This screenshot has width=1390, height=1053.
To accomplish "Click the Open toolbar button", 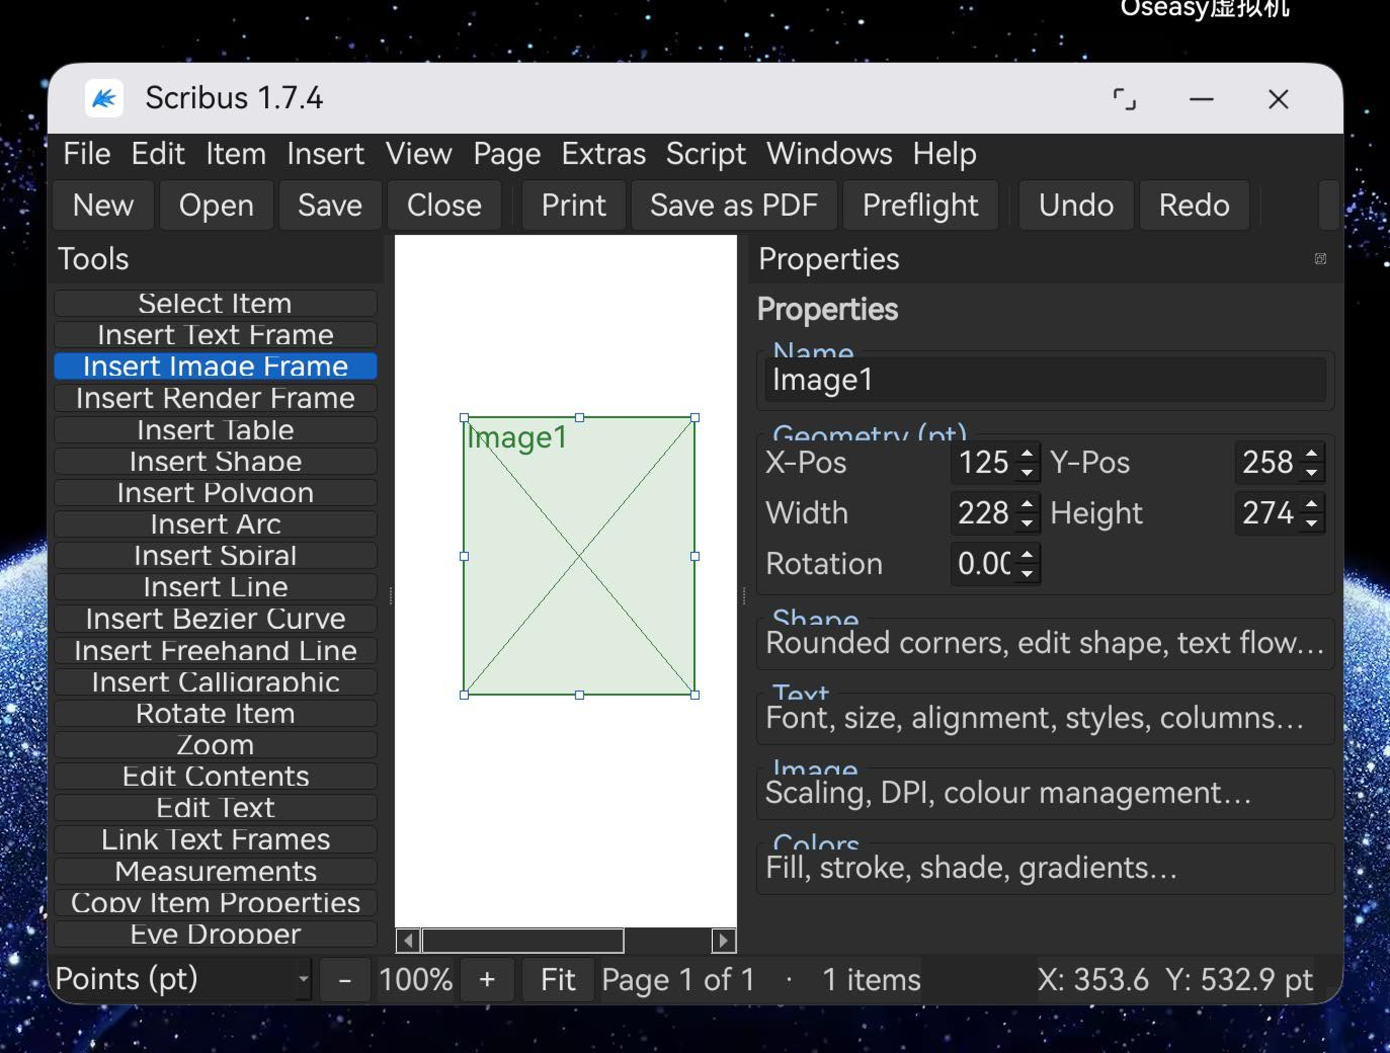I will pyautogui.click(x=217, y=206).
